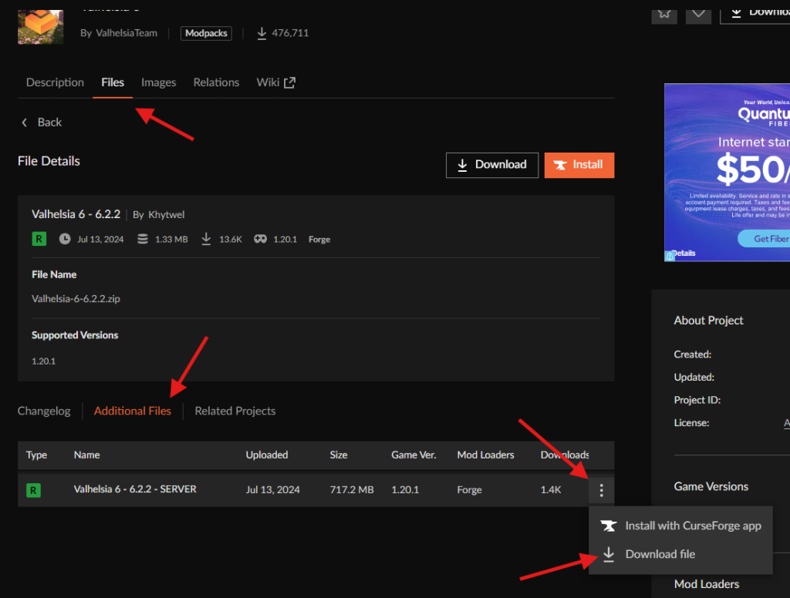The image size is (790, 598).
Task: Click the total downloads arrow icon
Action: 262,33
